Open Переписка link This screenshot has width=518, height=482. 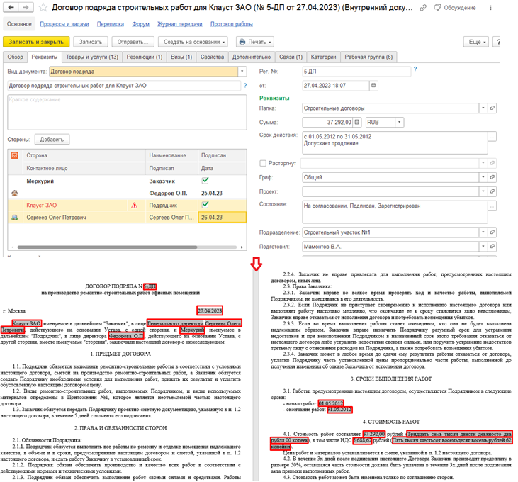pos(111,24)
